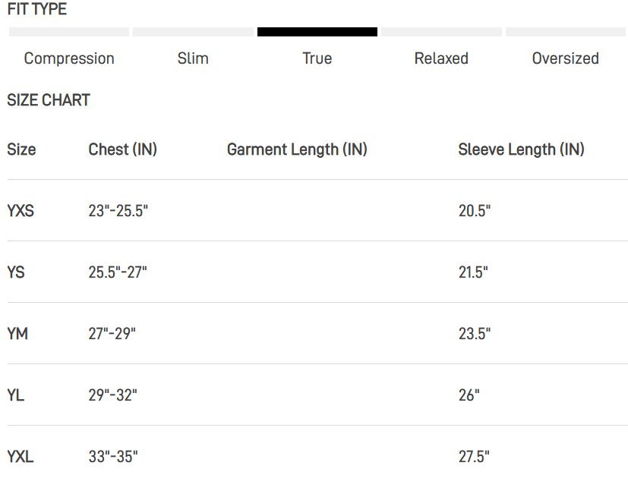This screenshot has height=478, width=628.
Task: Click the SIZE CHART heading
Action: (x=49, y=100)
